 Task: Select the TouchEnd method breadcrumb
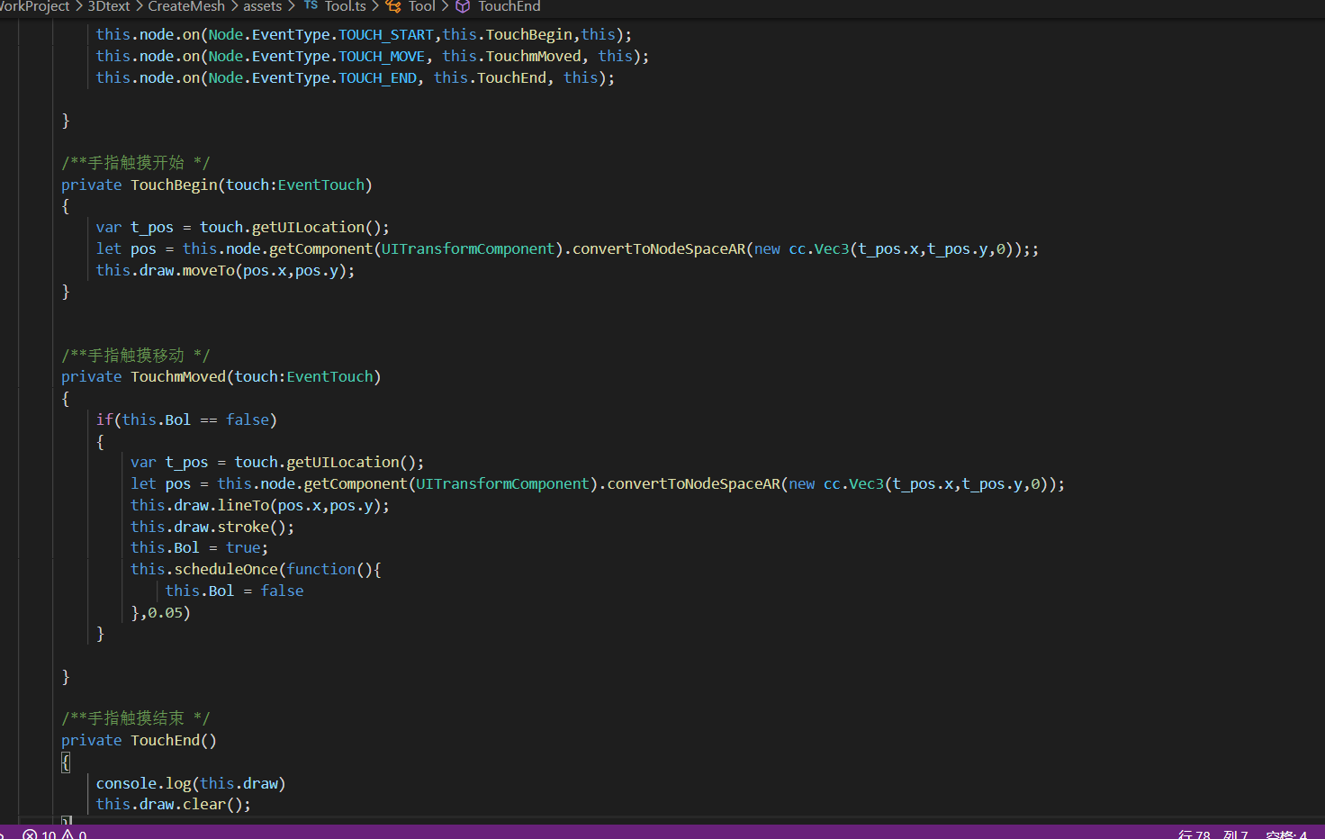click(x=499, y=6)
